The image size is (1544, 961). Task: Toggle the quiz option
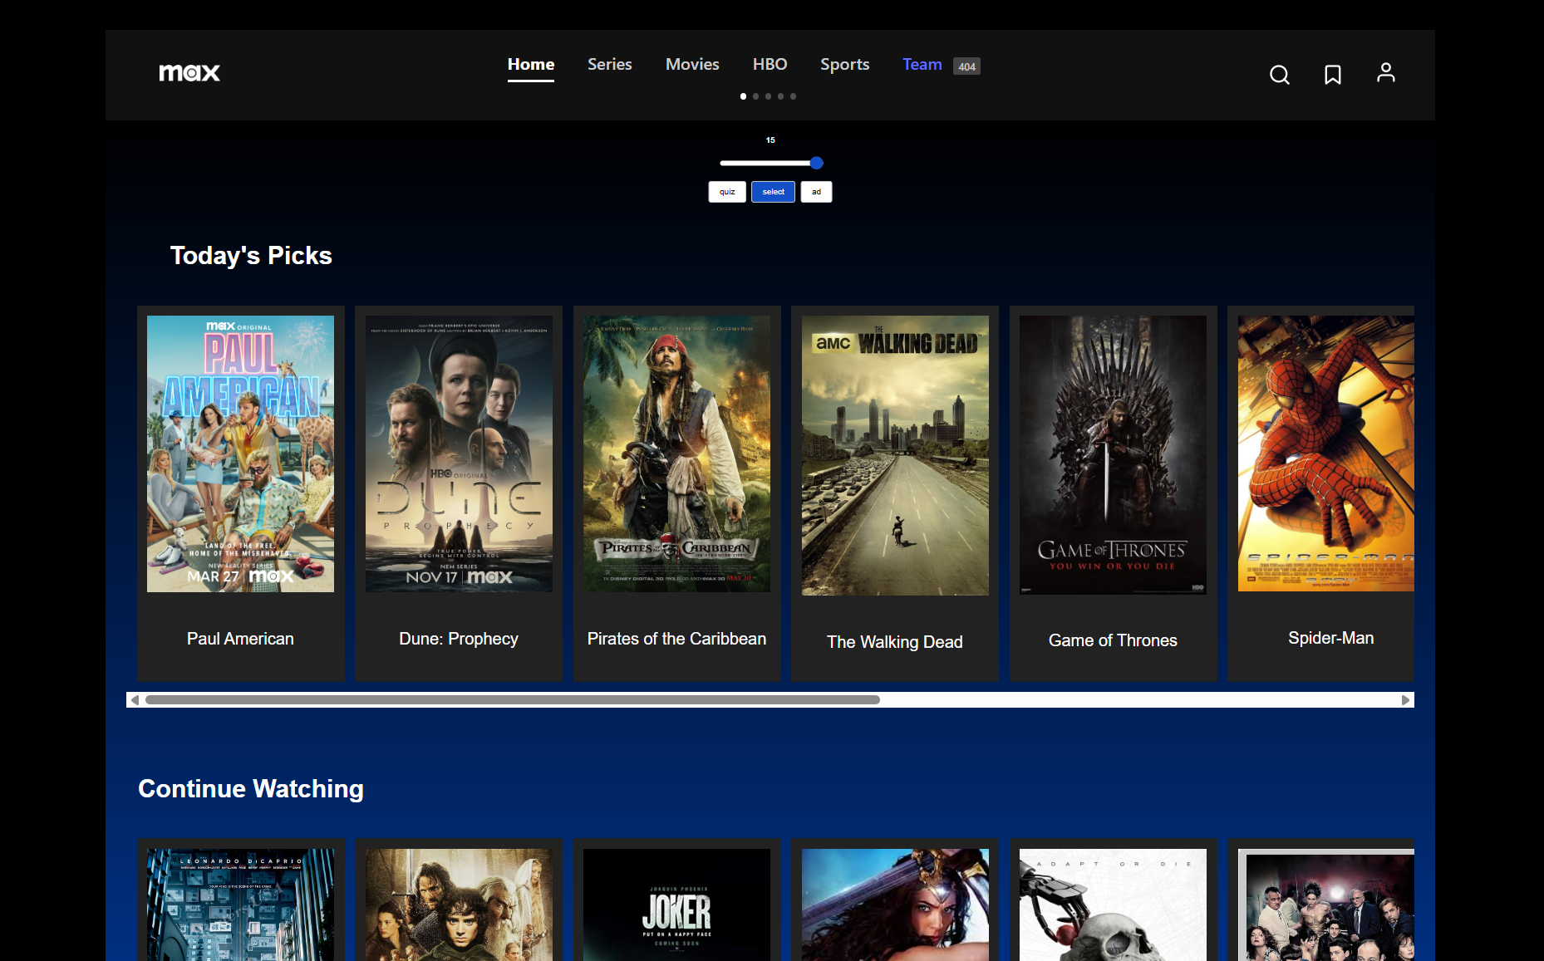pyautogui.click(x=727, y=192)
